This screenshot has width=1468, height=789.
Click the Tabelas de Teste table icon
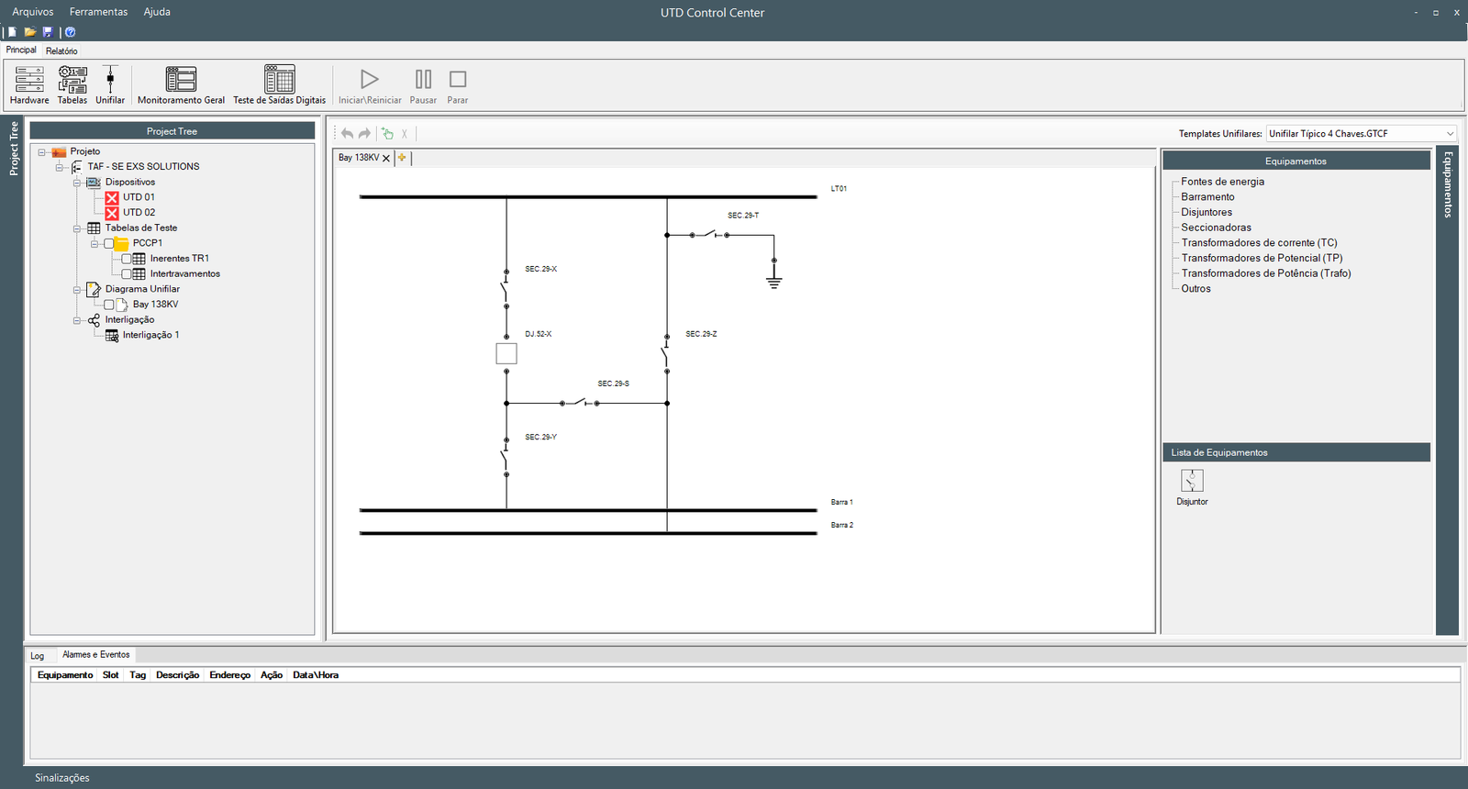(94, 228)
